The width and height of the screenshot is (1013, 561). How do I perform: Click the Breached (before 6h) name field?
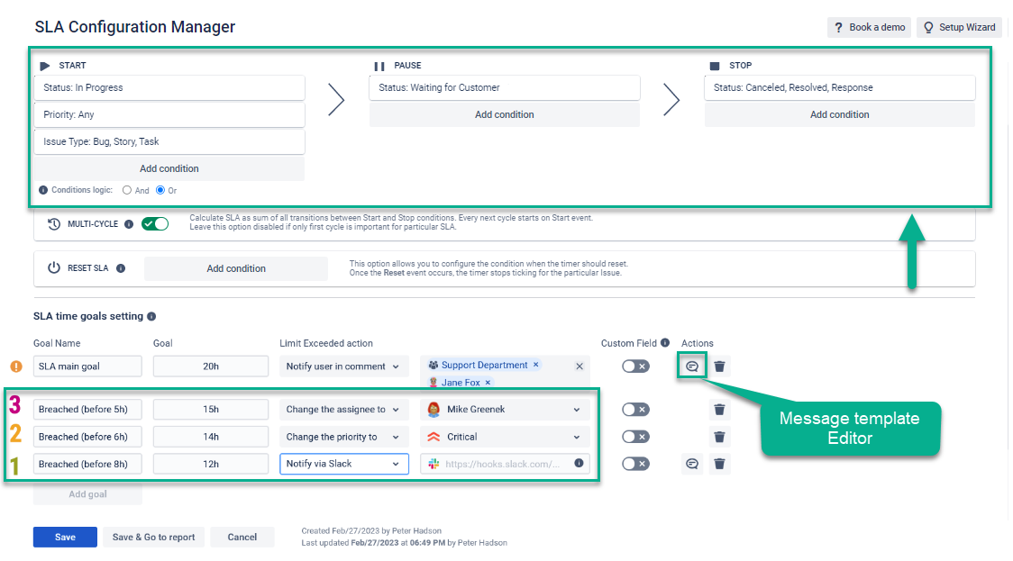pyautogui.click(x=87, y=437)
